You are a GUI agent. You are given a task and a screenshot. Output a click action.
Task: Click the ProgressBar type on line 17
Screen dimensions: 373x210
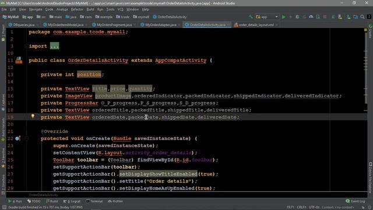(x=82, y=103)
